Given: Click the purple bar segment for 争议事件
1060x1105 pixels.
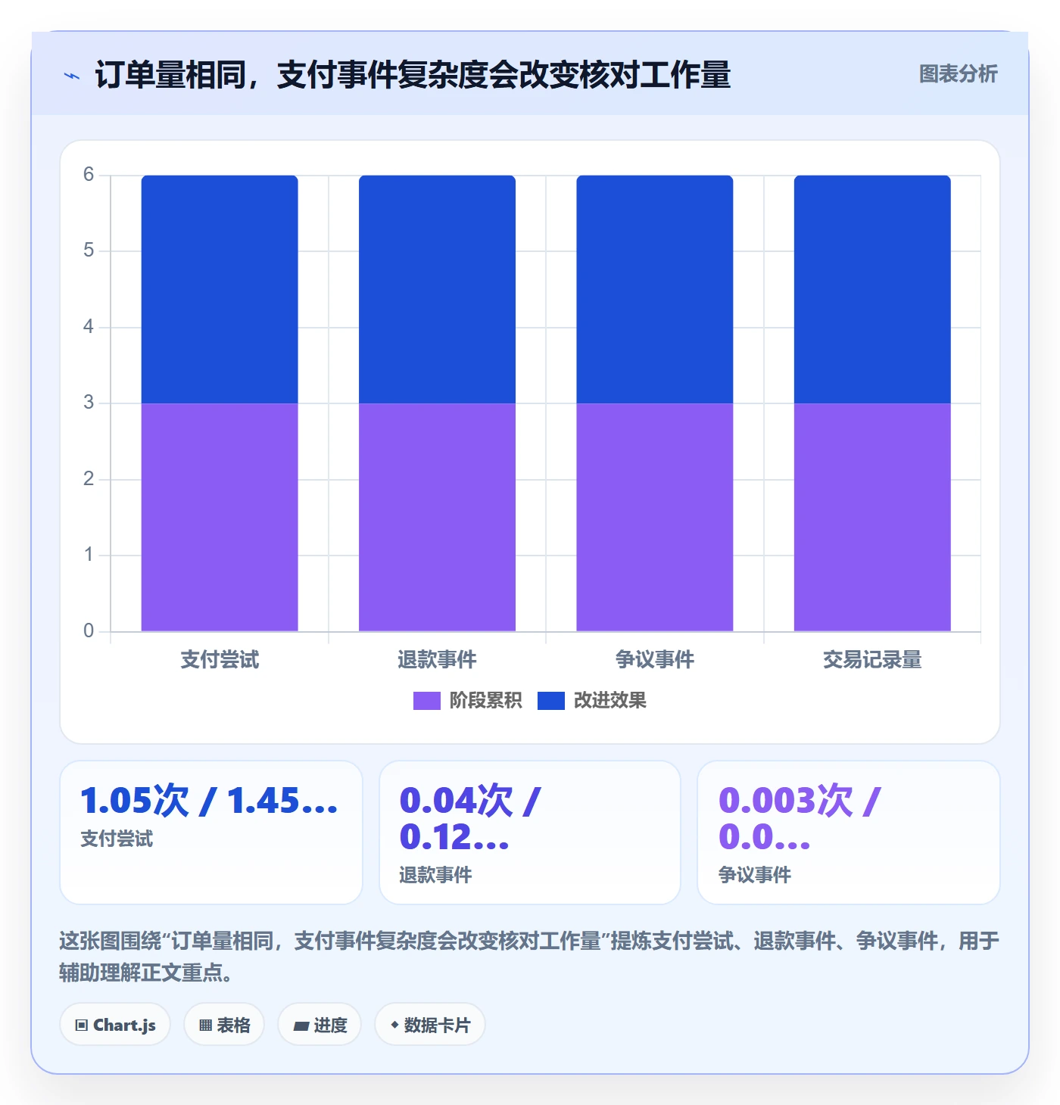Looking at the screenshot, I should [x=655, y=517].
